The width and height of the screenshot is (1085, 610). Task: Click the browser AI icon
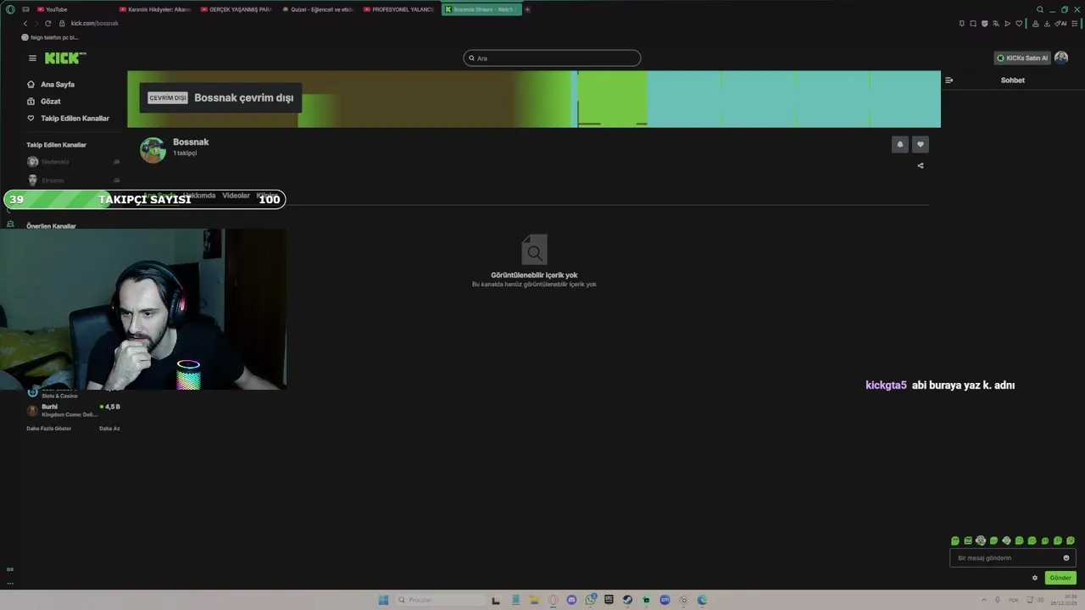pos(1060,23)
